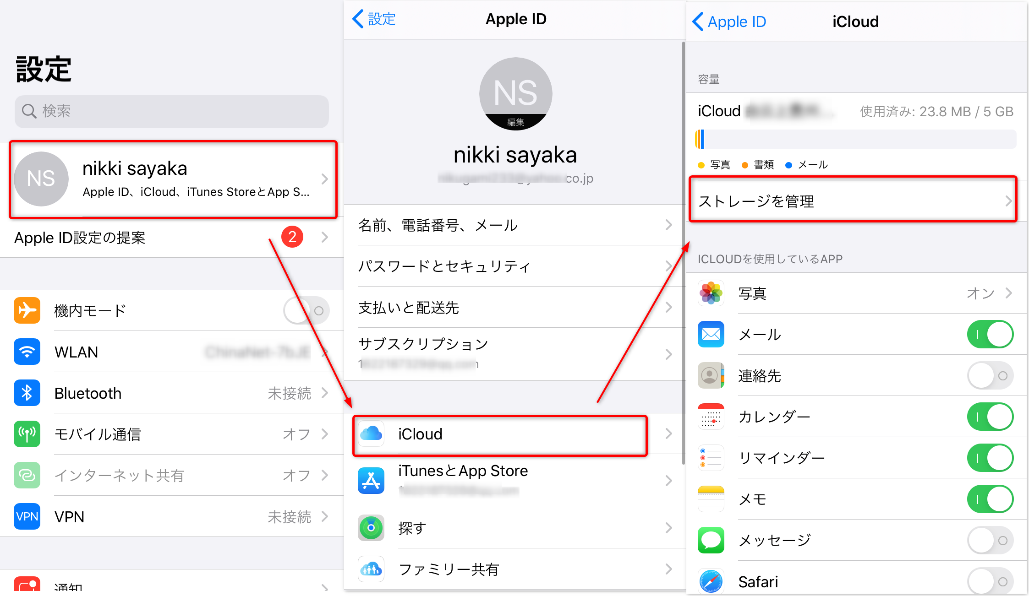Tap the iCloud icon in Apple ID menu

tap(371, 434)
